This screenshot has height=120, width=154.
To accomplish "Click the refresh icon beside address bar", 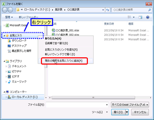I will pyautogui.click(x=108, y=10).
